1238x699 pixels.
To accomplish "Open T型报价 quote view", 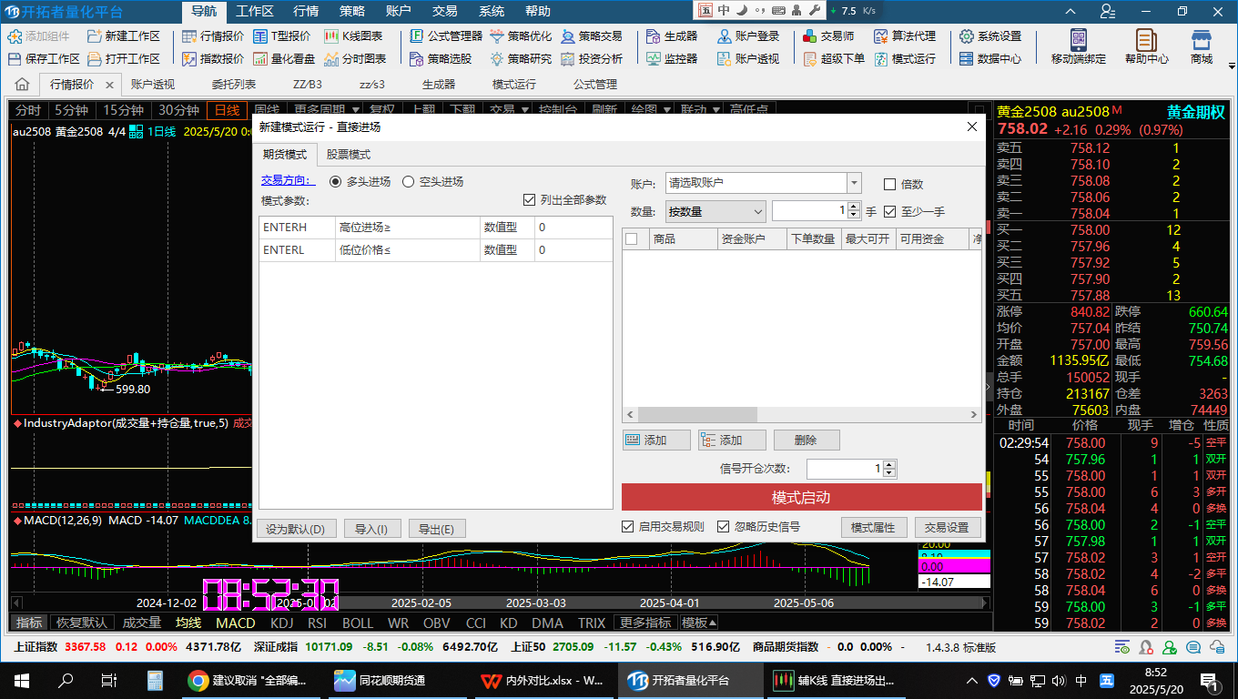I will (x=281, y=36).
